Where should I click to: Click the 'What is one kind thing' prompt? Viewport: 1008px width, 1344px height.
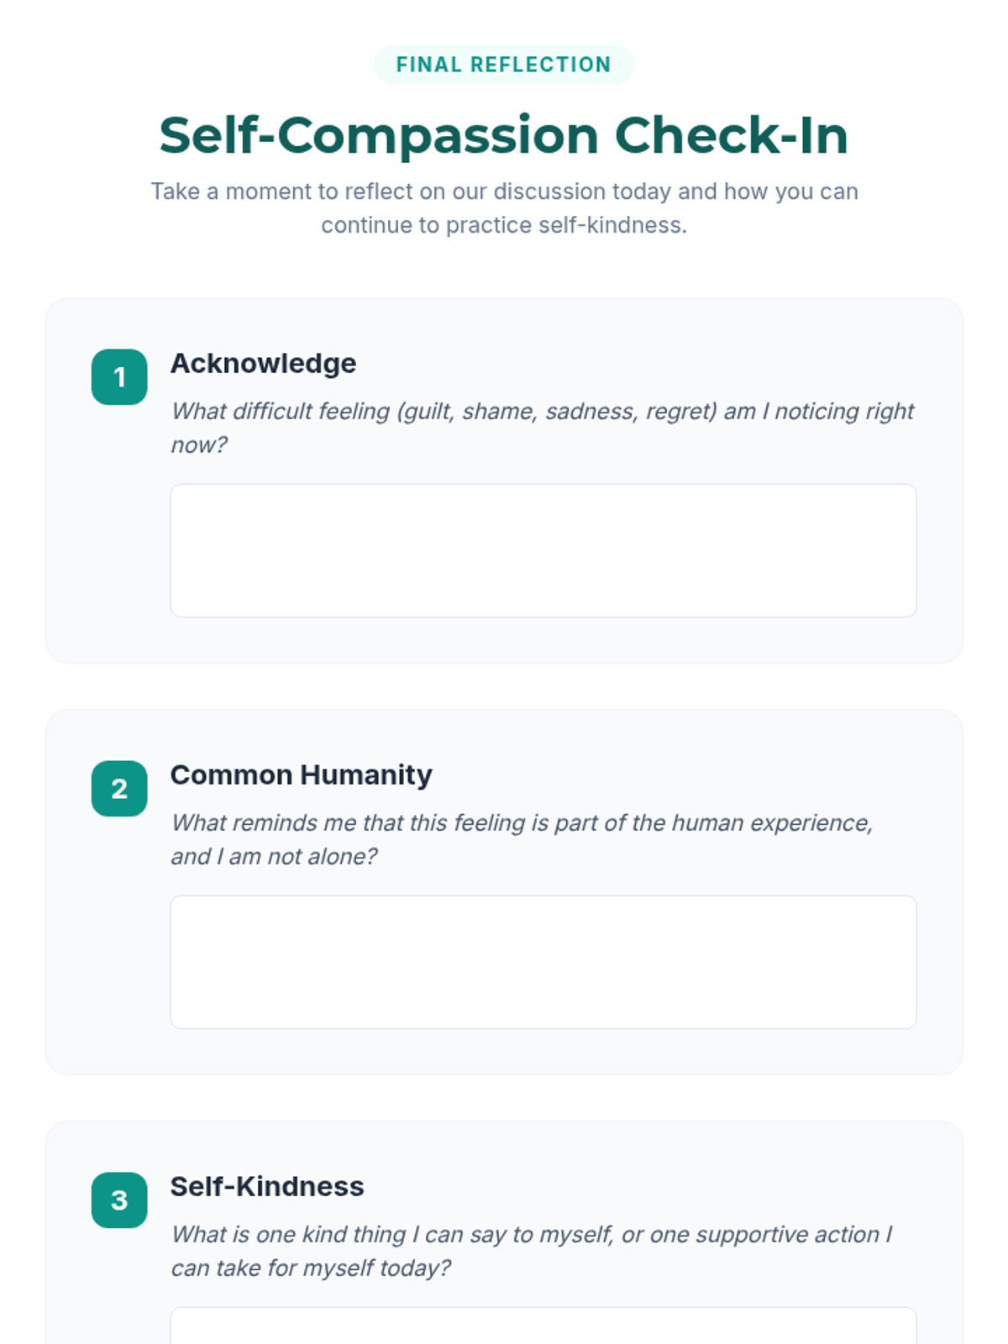click(531, 1235)
